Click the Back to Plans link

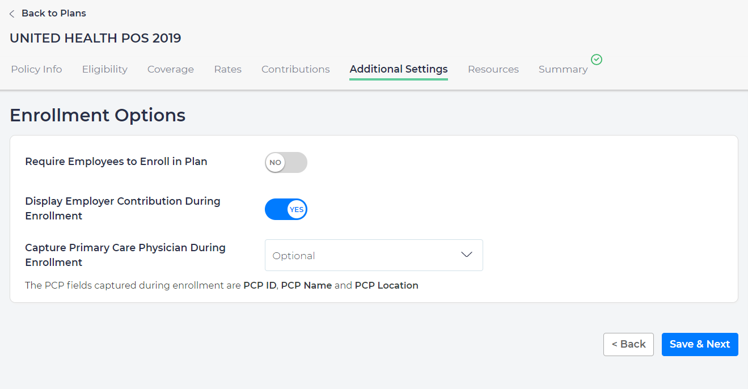point(53,13)
